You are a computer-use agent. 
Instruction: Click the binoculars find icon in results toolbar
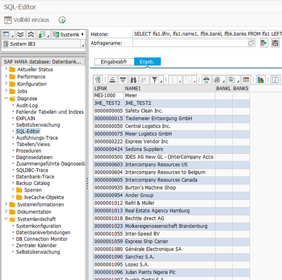[x=134, y=80]
